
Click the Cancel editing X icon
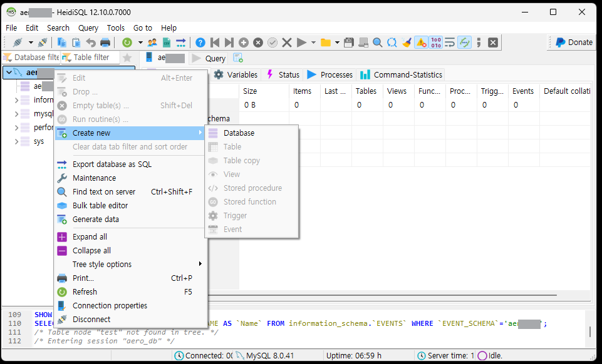pyautogui.click(x=287, y=43)
